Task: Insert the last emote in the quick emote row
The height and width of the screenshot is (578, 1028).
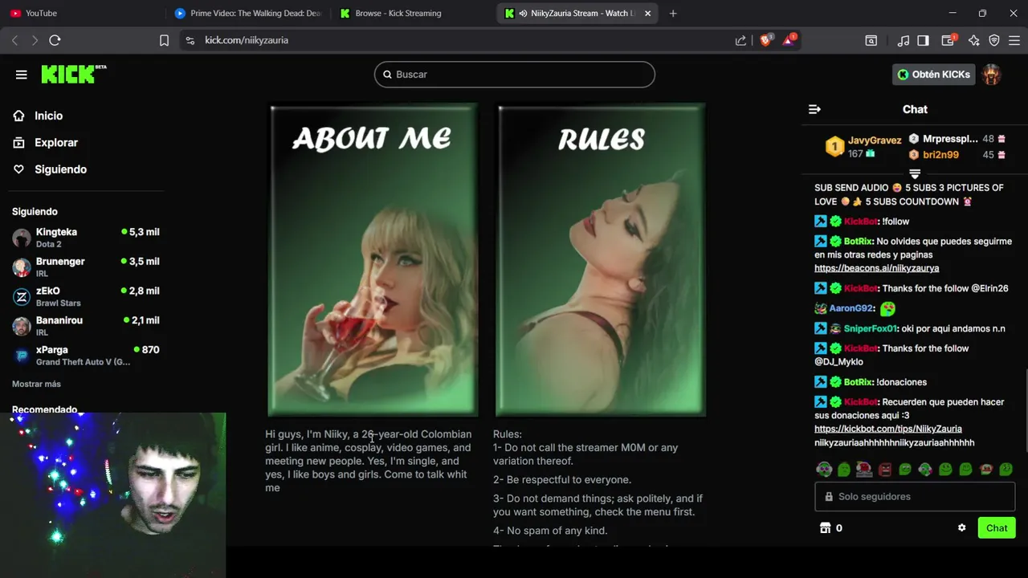Action: pyautogui.click(x=1006, y=470)
